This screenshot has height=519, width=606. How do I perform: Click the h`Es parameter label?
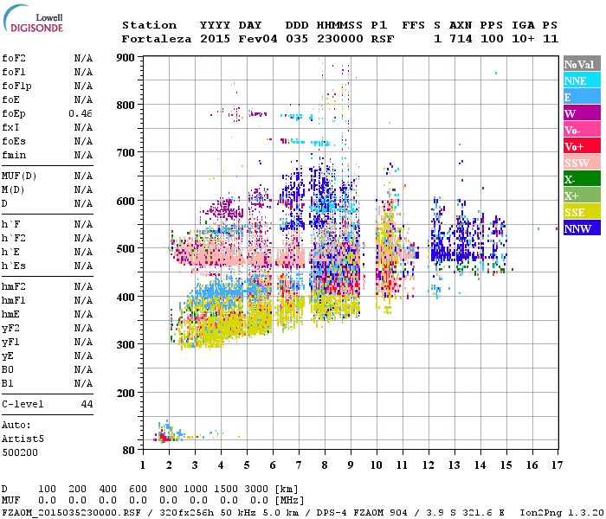(14, 266)
